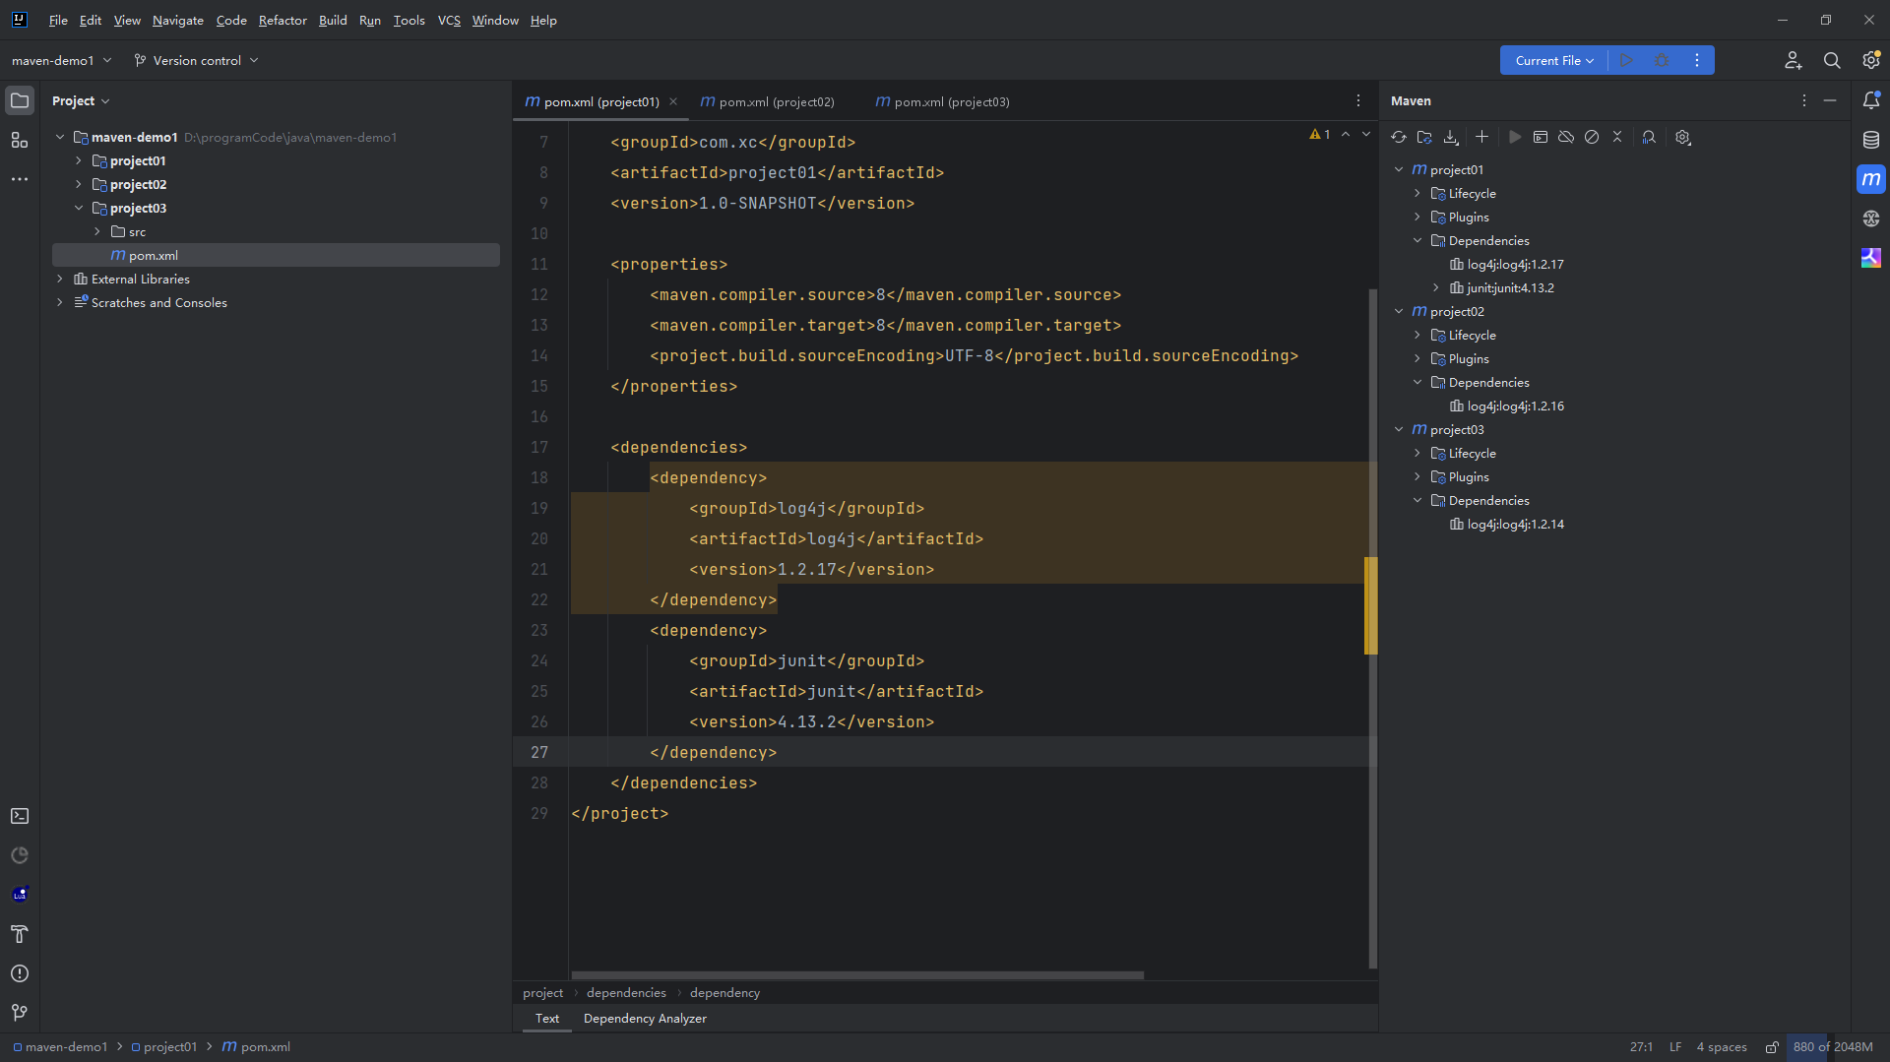Run Maven build with play icon
1890x1062 pixels.
(1515, 138)
